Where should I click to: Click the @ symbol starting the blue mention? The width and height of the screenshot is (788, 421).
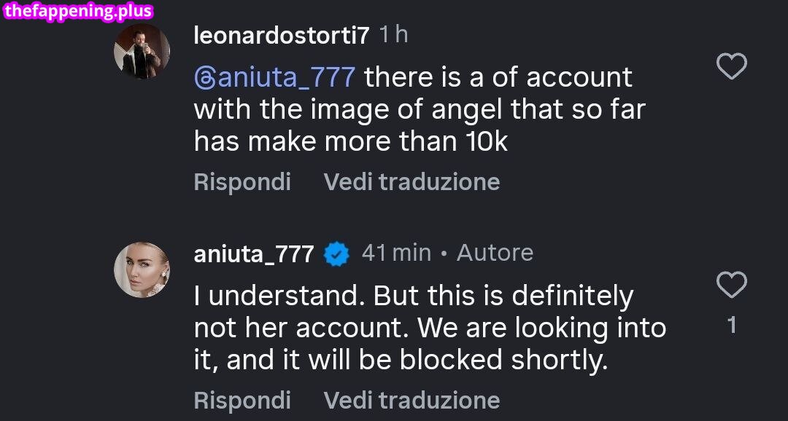tap(205, 77)
